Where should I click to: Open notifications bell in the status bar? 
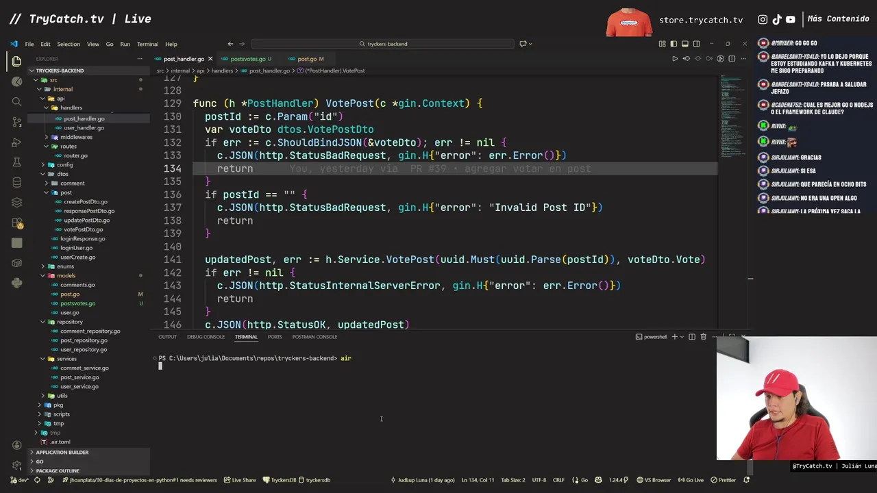[746, 480]
